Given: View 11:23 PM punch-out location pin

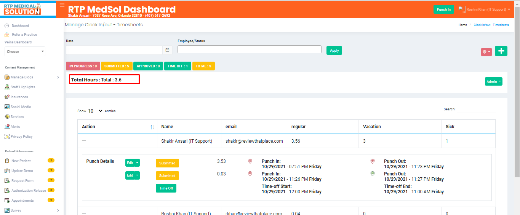Looking at the screenshot, I should [373, 161].
